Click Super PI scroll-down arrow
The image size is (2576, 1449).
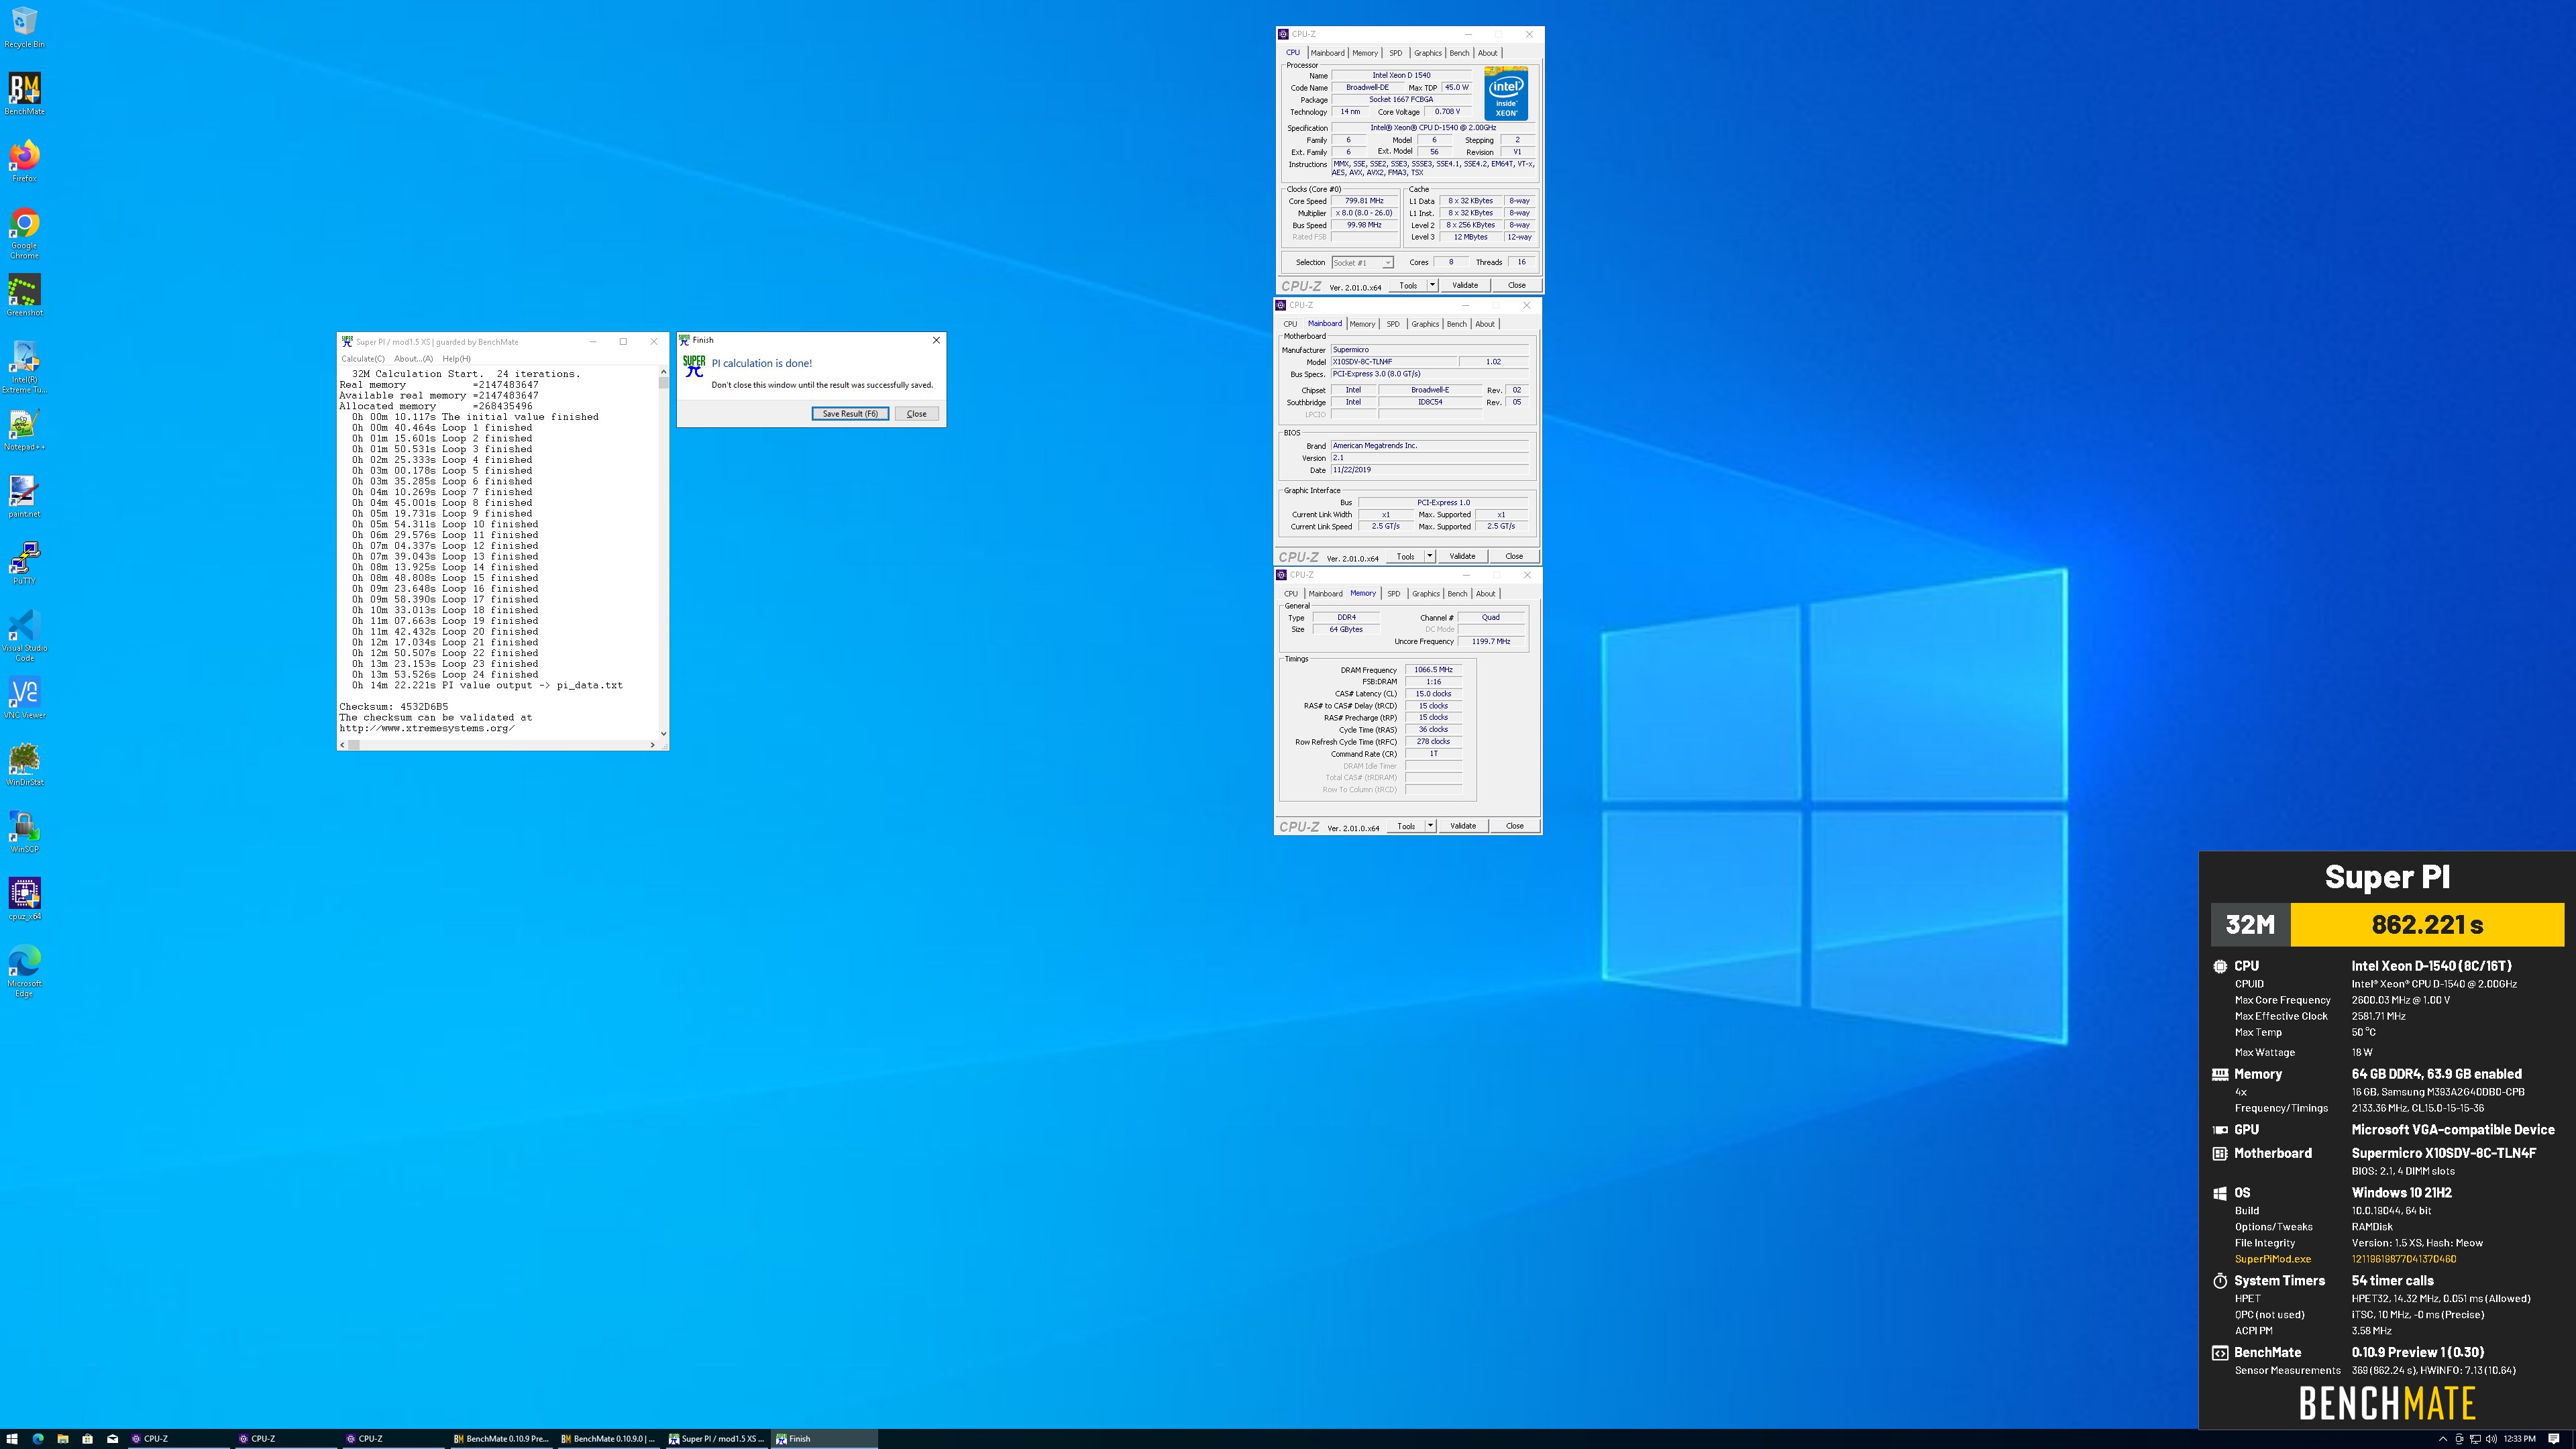pyautogui.click(x=663, y=734)
